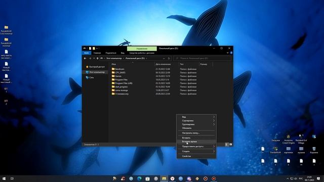
Task: Click the quick access properties icon in title bar
Action: click(90, 49)
